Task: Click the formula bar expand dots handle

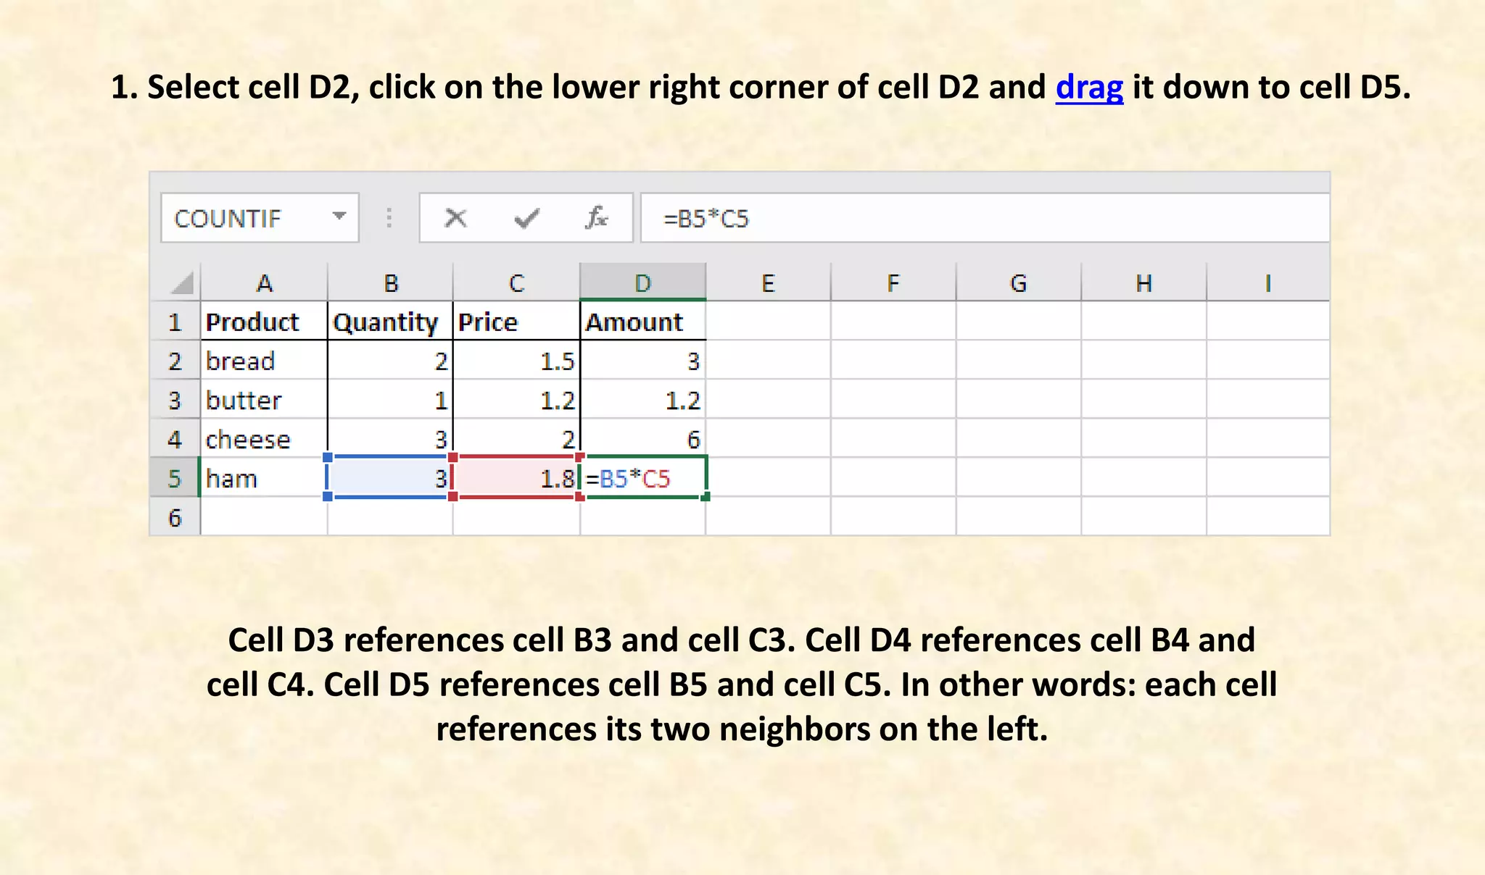Action: (389, 217)
